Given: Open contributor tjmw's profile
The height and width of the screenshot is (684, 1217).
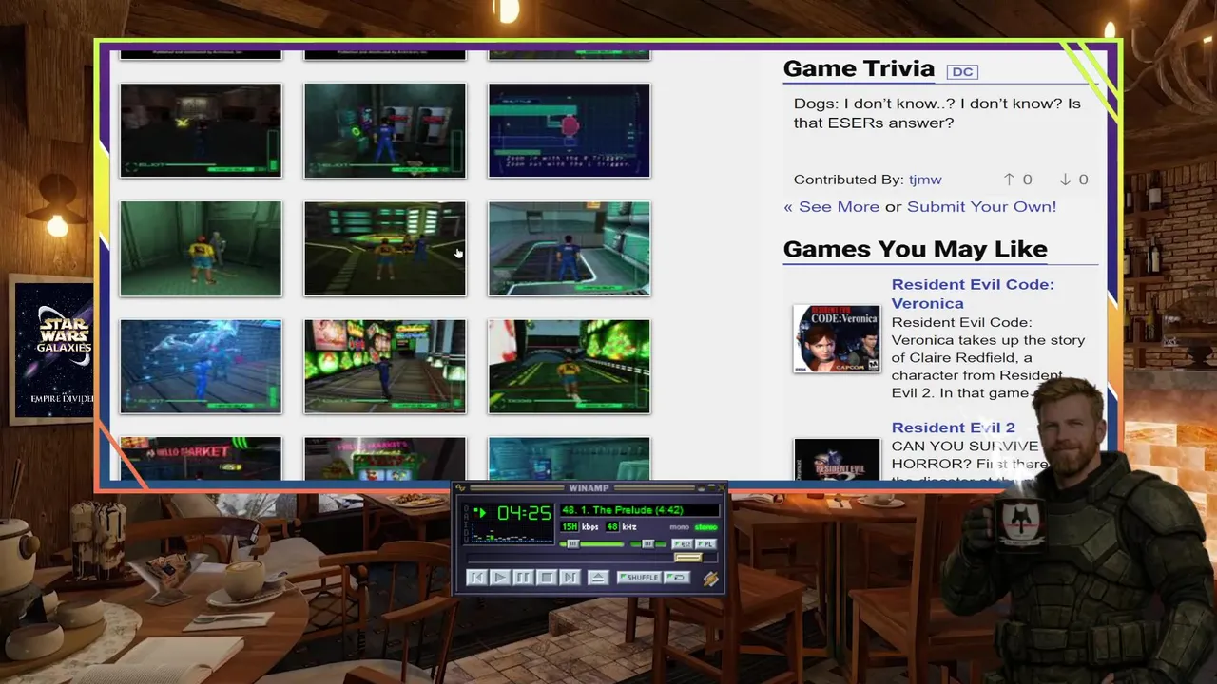Looking at the screenshot, I should point(925,180).
